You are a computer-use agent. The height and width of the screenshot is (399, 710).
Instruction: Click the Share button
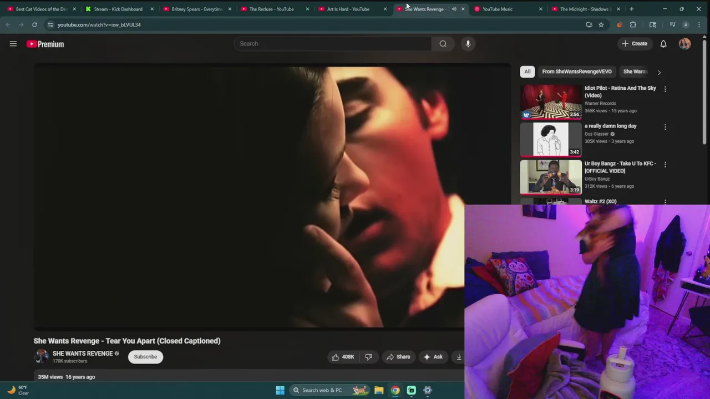(x=398, y=357)
